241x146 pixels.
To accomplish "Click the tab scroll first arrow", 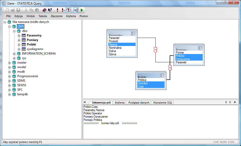I will pyautogui.click(x=85, y=102).
